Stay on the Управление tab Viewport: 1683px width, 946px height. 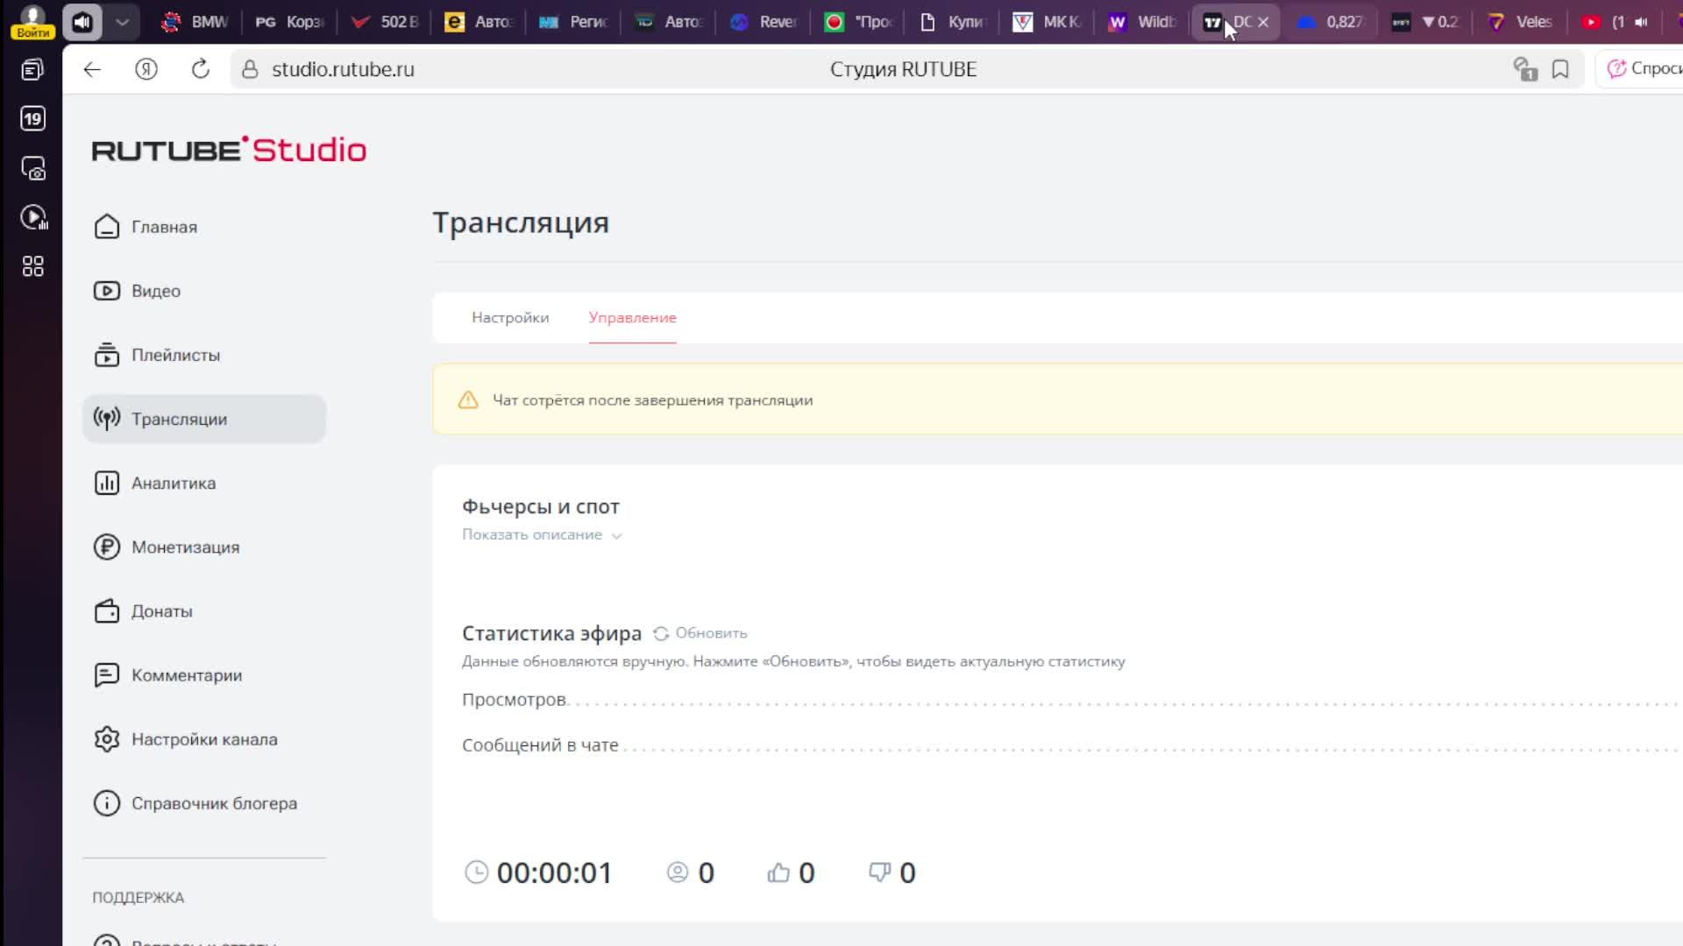tap(632, 317)
